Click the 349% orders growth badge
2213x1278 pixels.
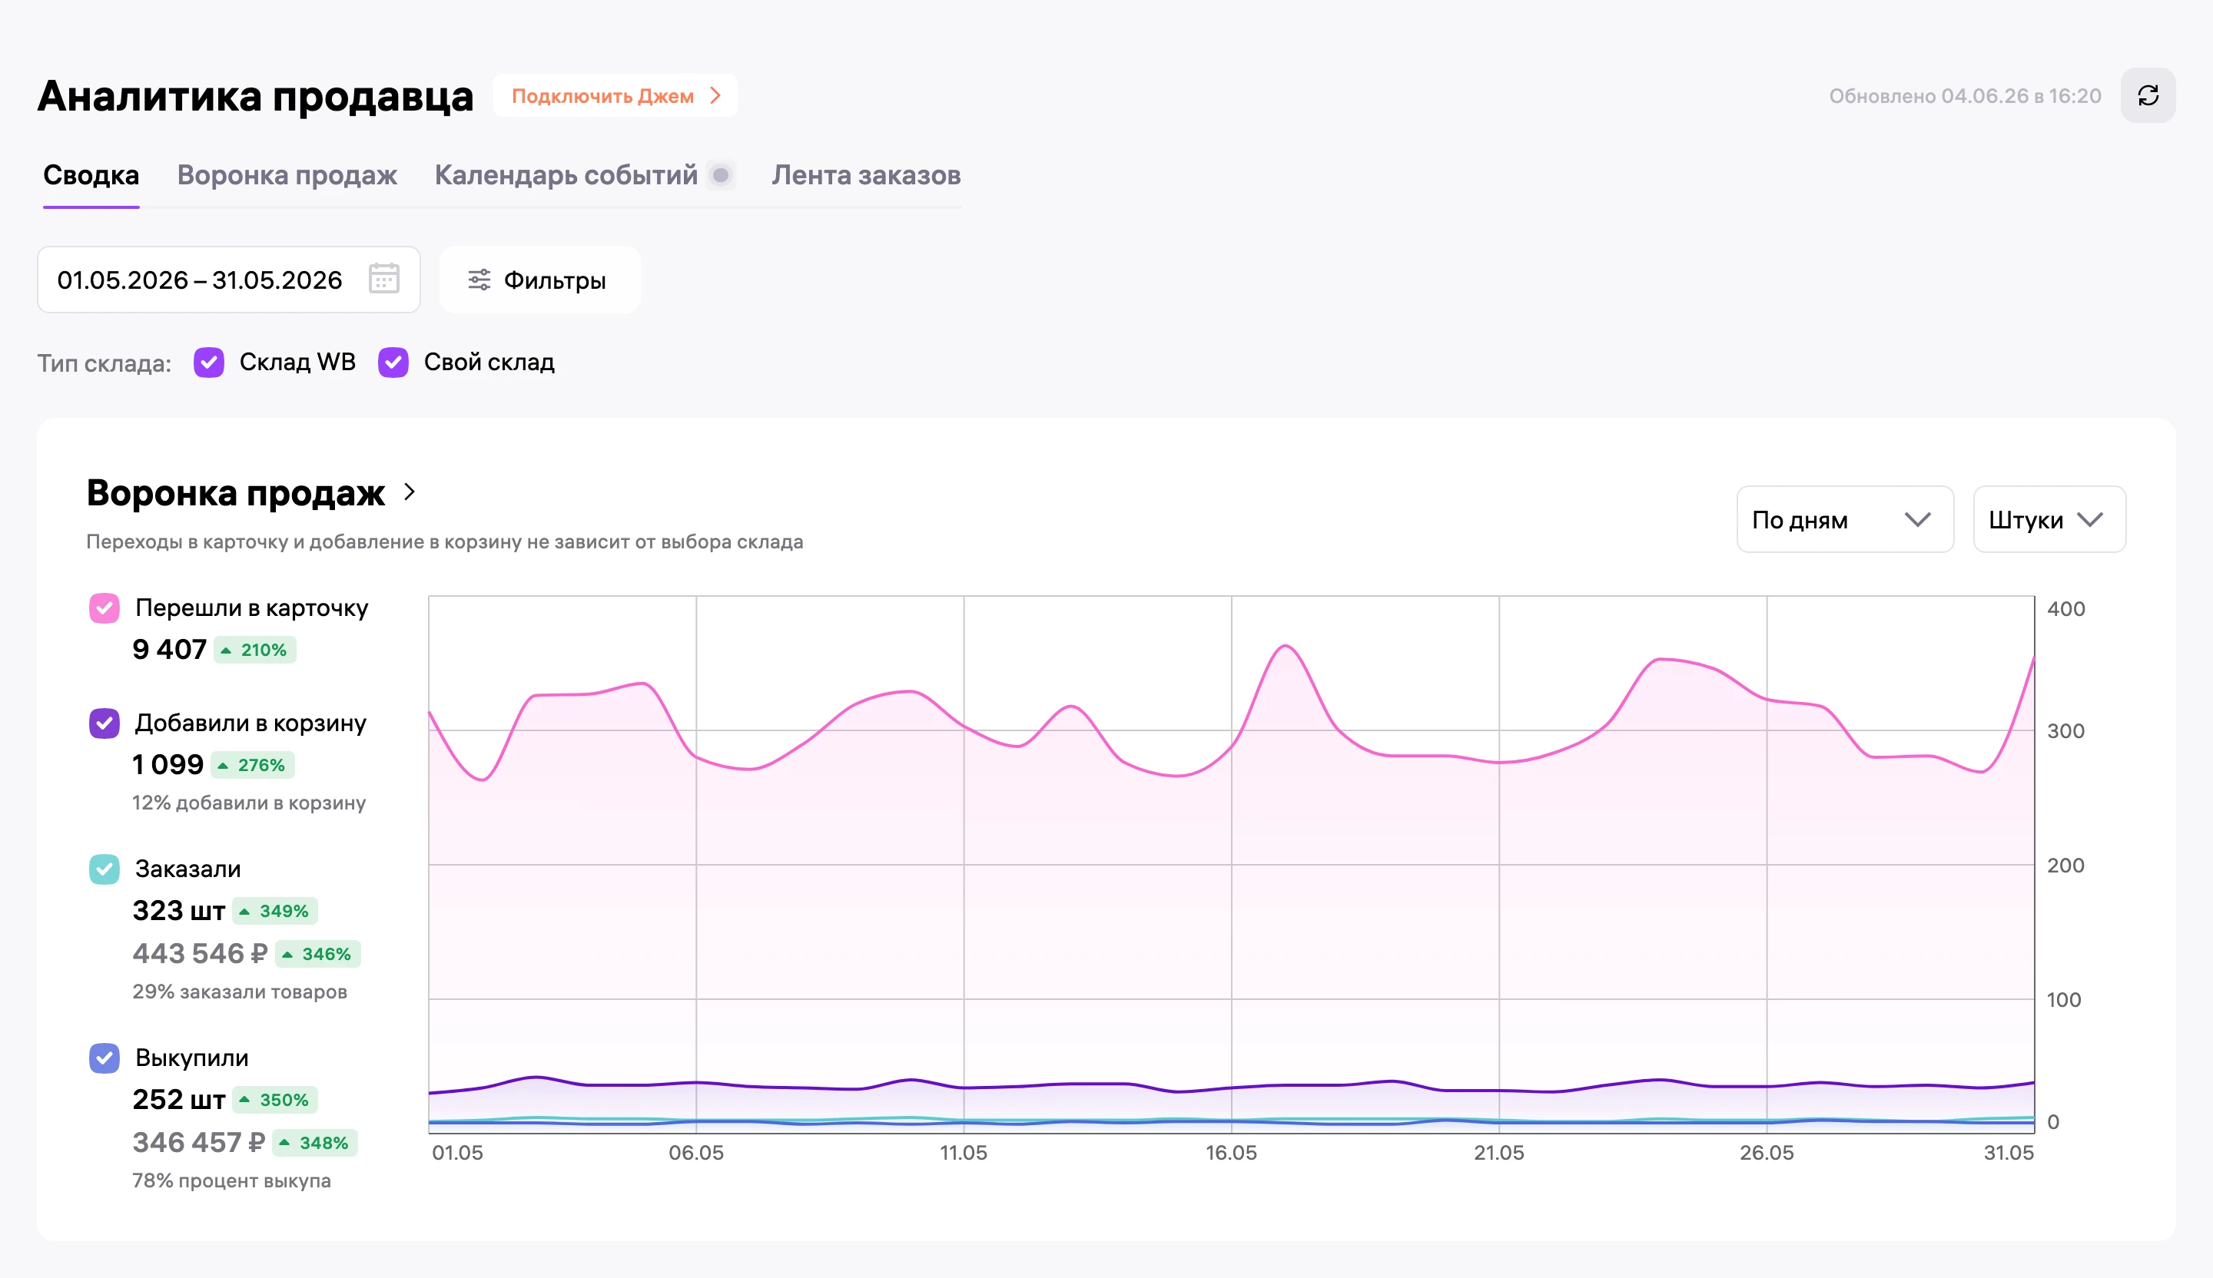[x=275, y=911]
